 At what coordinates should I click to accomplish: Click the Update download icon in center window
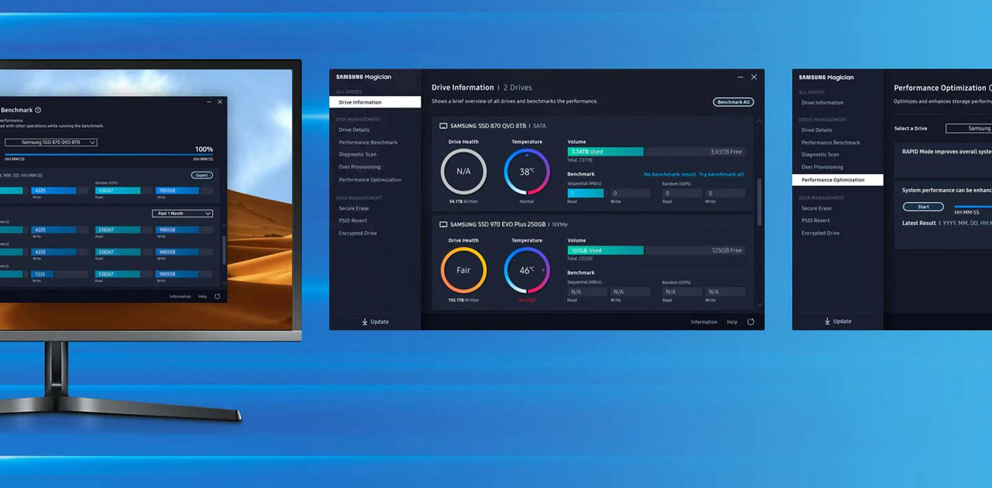pyautogui.click(x=365, y=322)
